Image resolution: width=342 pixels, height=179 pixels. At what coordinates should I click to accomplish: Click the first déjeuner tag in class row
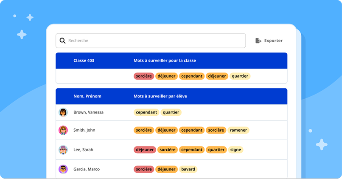[x=167, y=76]
